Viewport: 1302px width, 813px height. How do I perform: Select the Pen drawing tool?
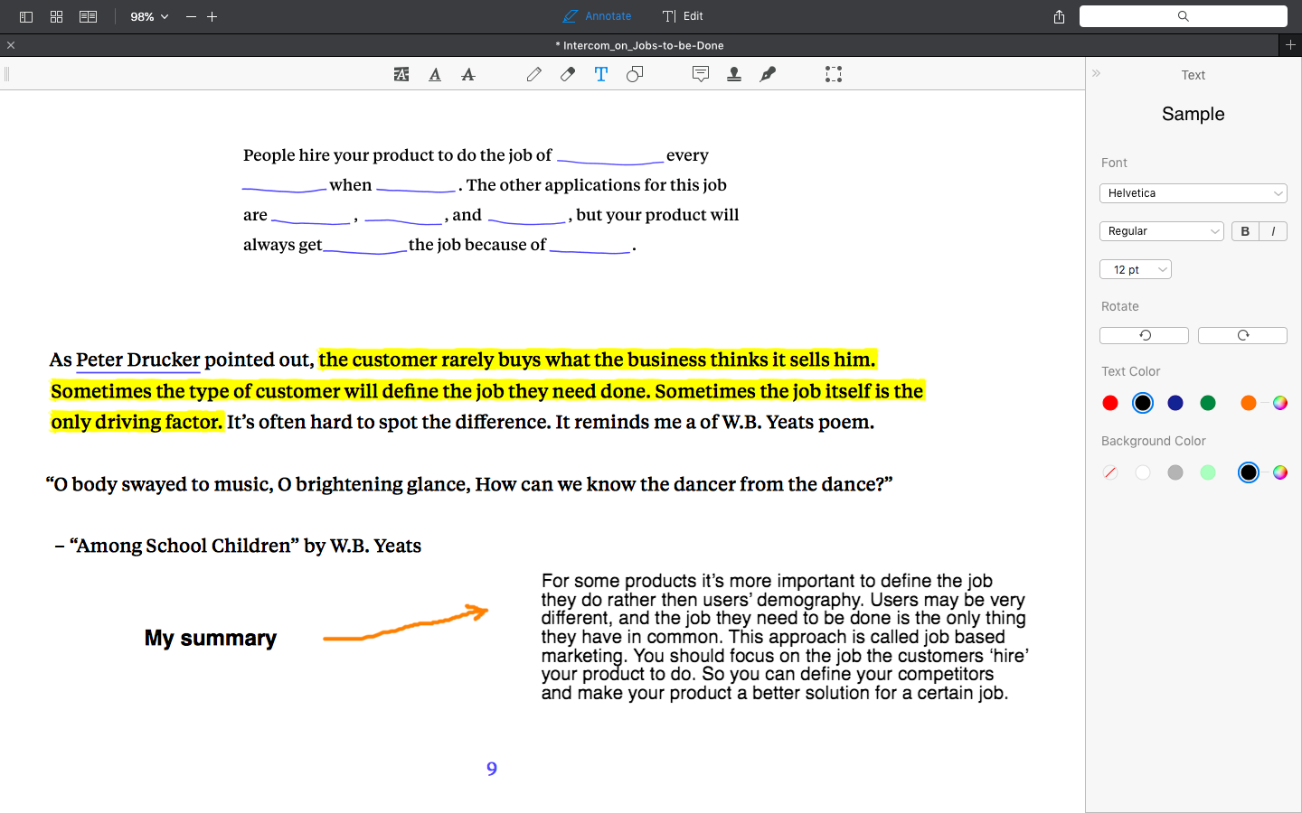(534, 74)
